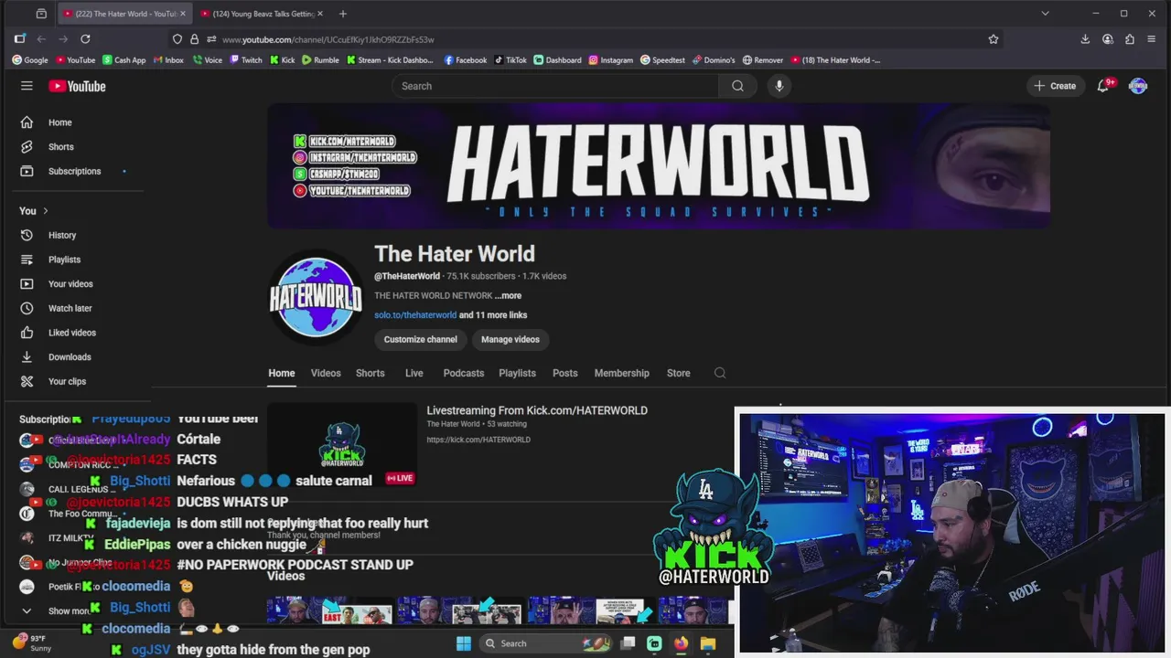Click Customize channel button
Screen dimensions: 1171x658
click(420, 339)
